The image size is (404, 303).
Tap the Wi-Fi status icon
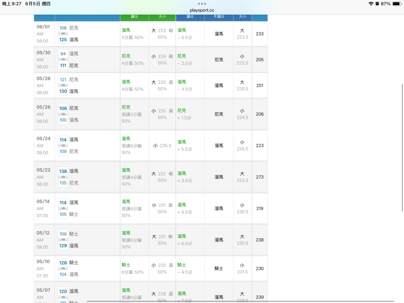point(371,4)
